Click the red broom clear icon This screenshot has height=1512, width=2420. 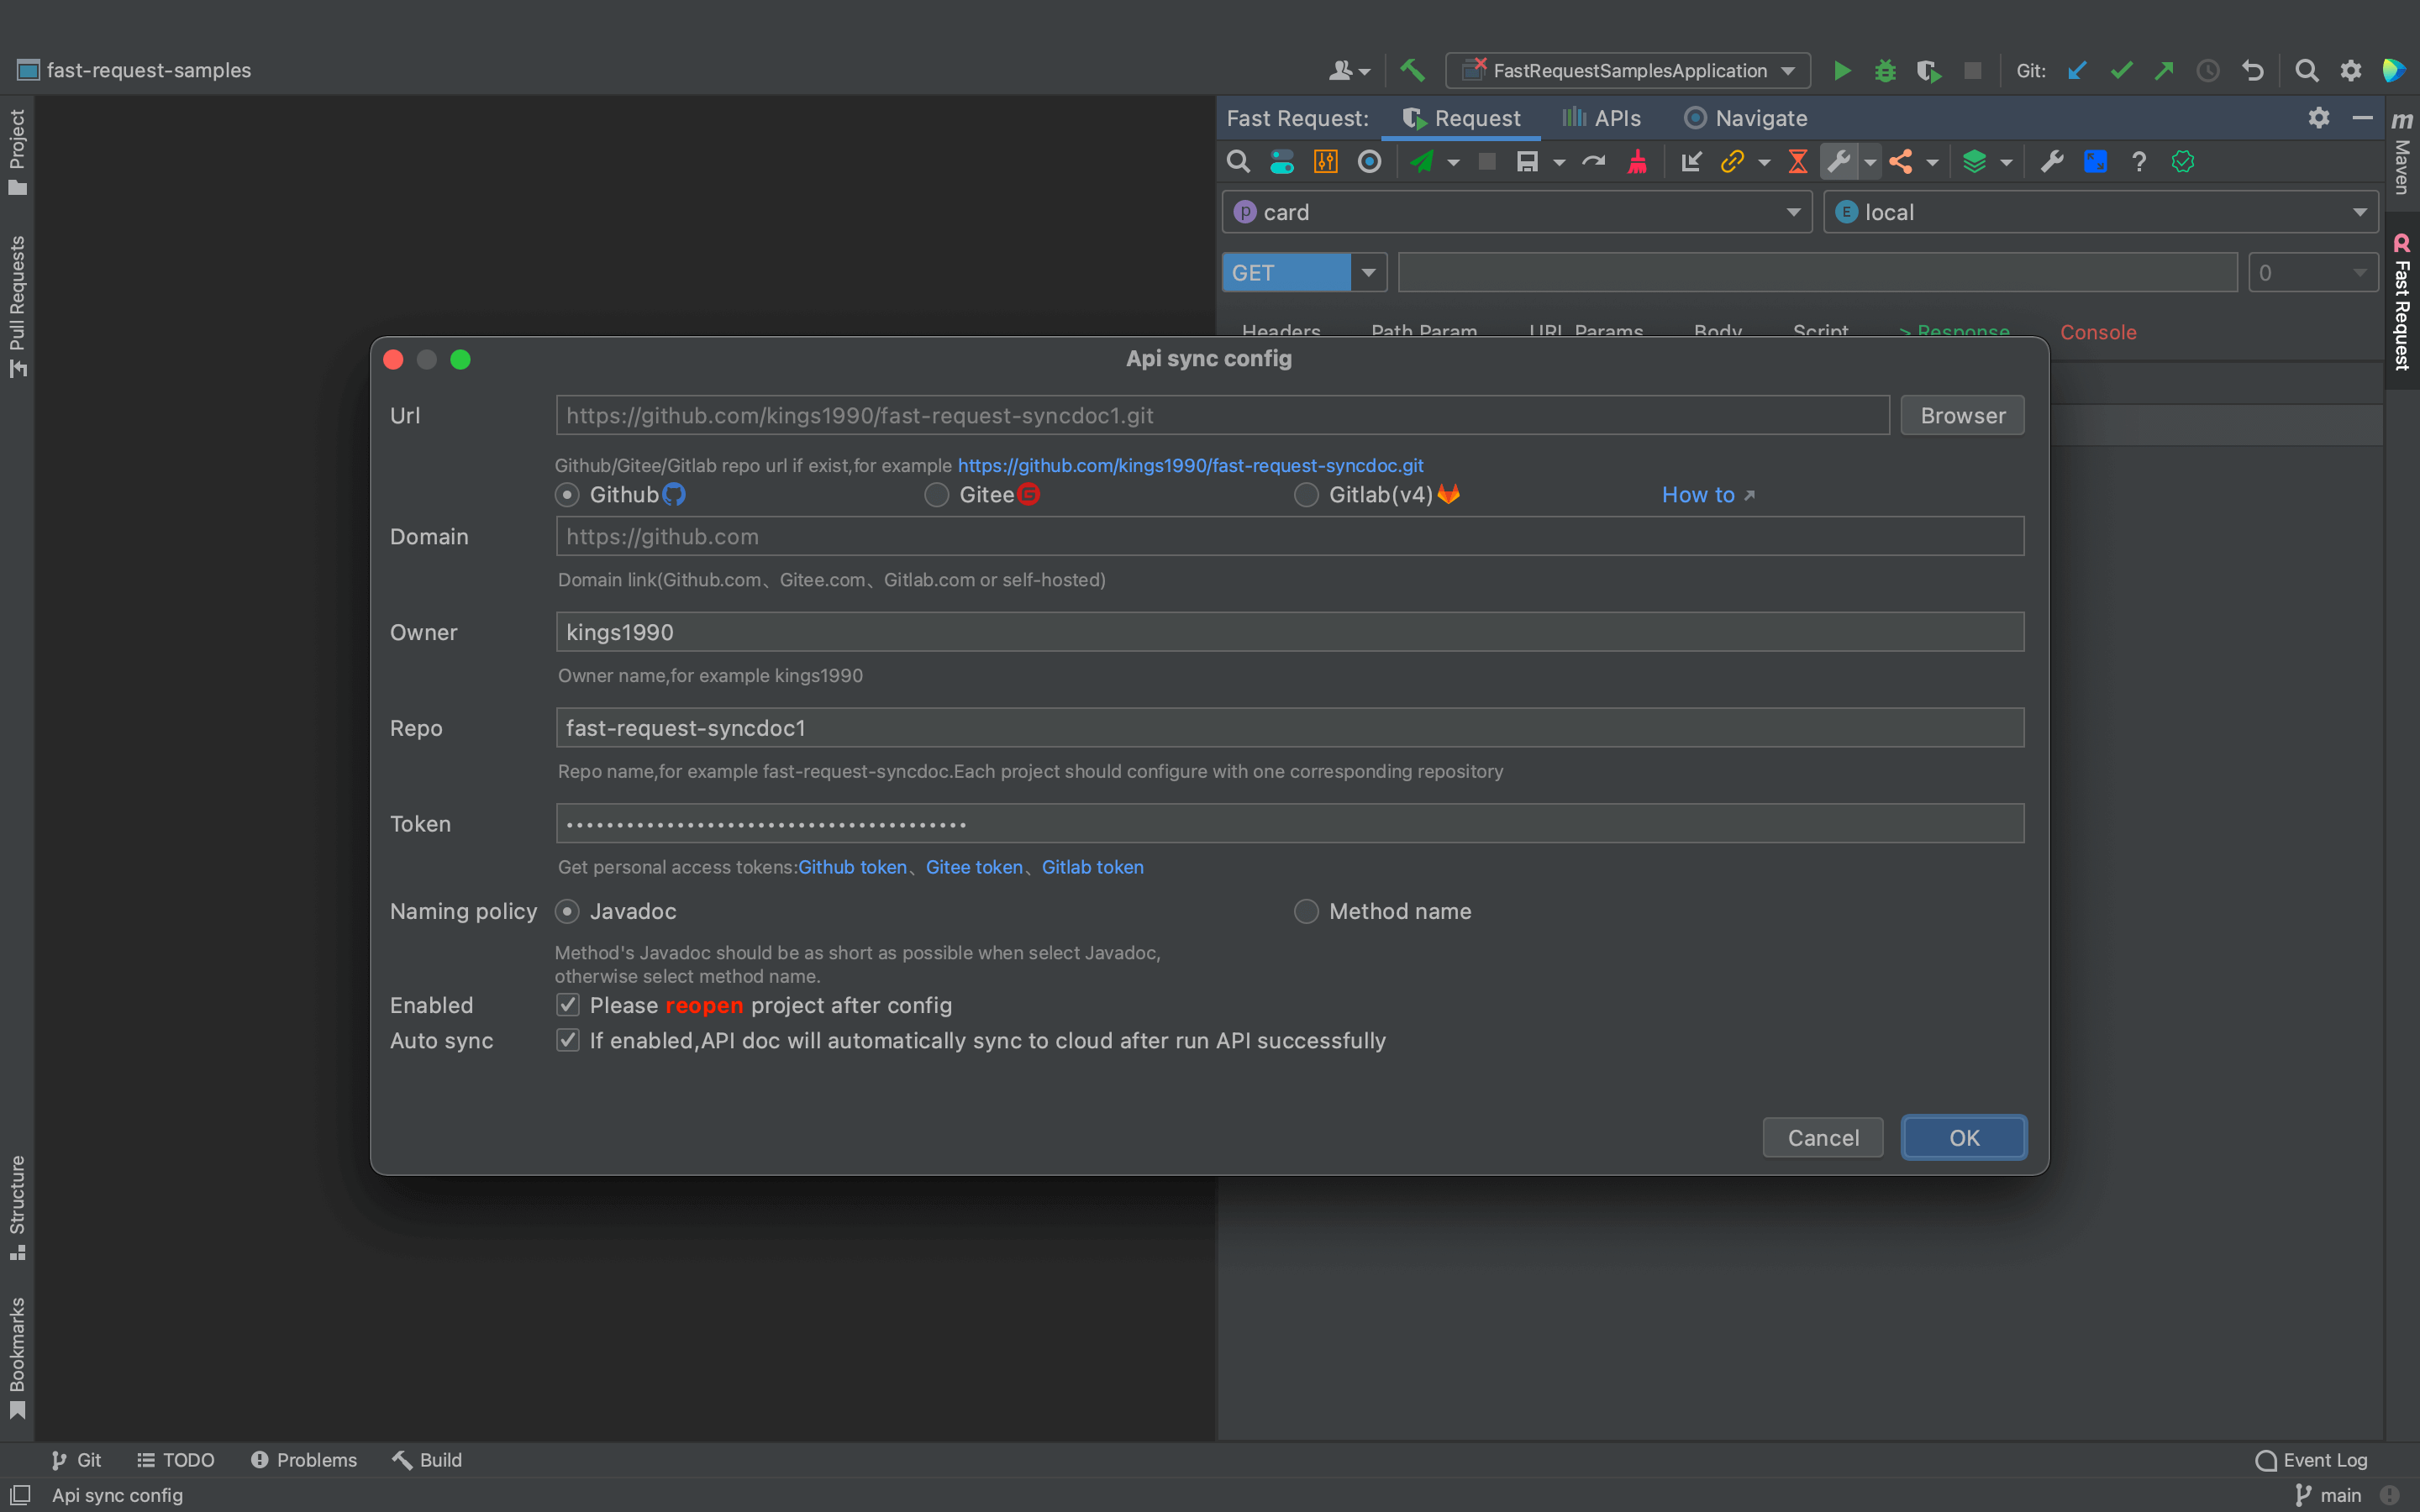point(1637,161)
